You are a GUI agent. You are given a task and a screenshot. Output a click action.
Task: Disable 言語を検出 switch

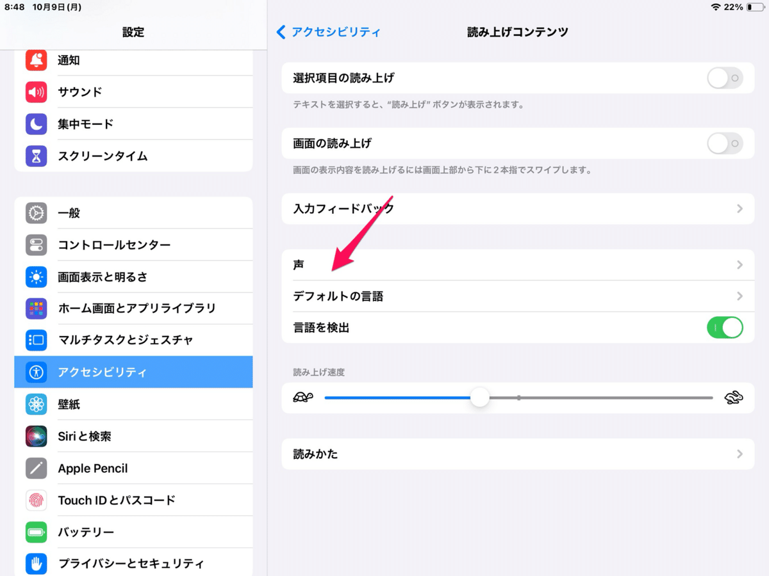(x=725, y=328)
